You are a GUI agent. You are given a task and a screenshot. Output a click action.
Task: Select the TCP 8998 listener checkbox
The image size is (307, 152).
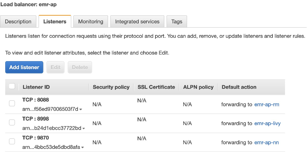coord(12,122)
